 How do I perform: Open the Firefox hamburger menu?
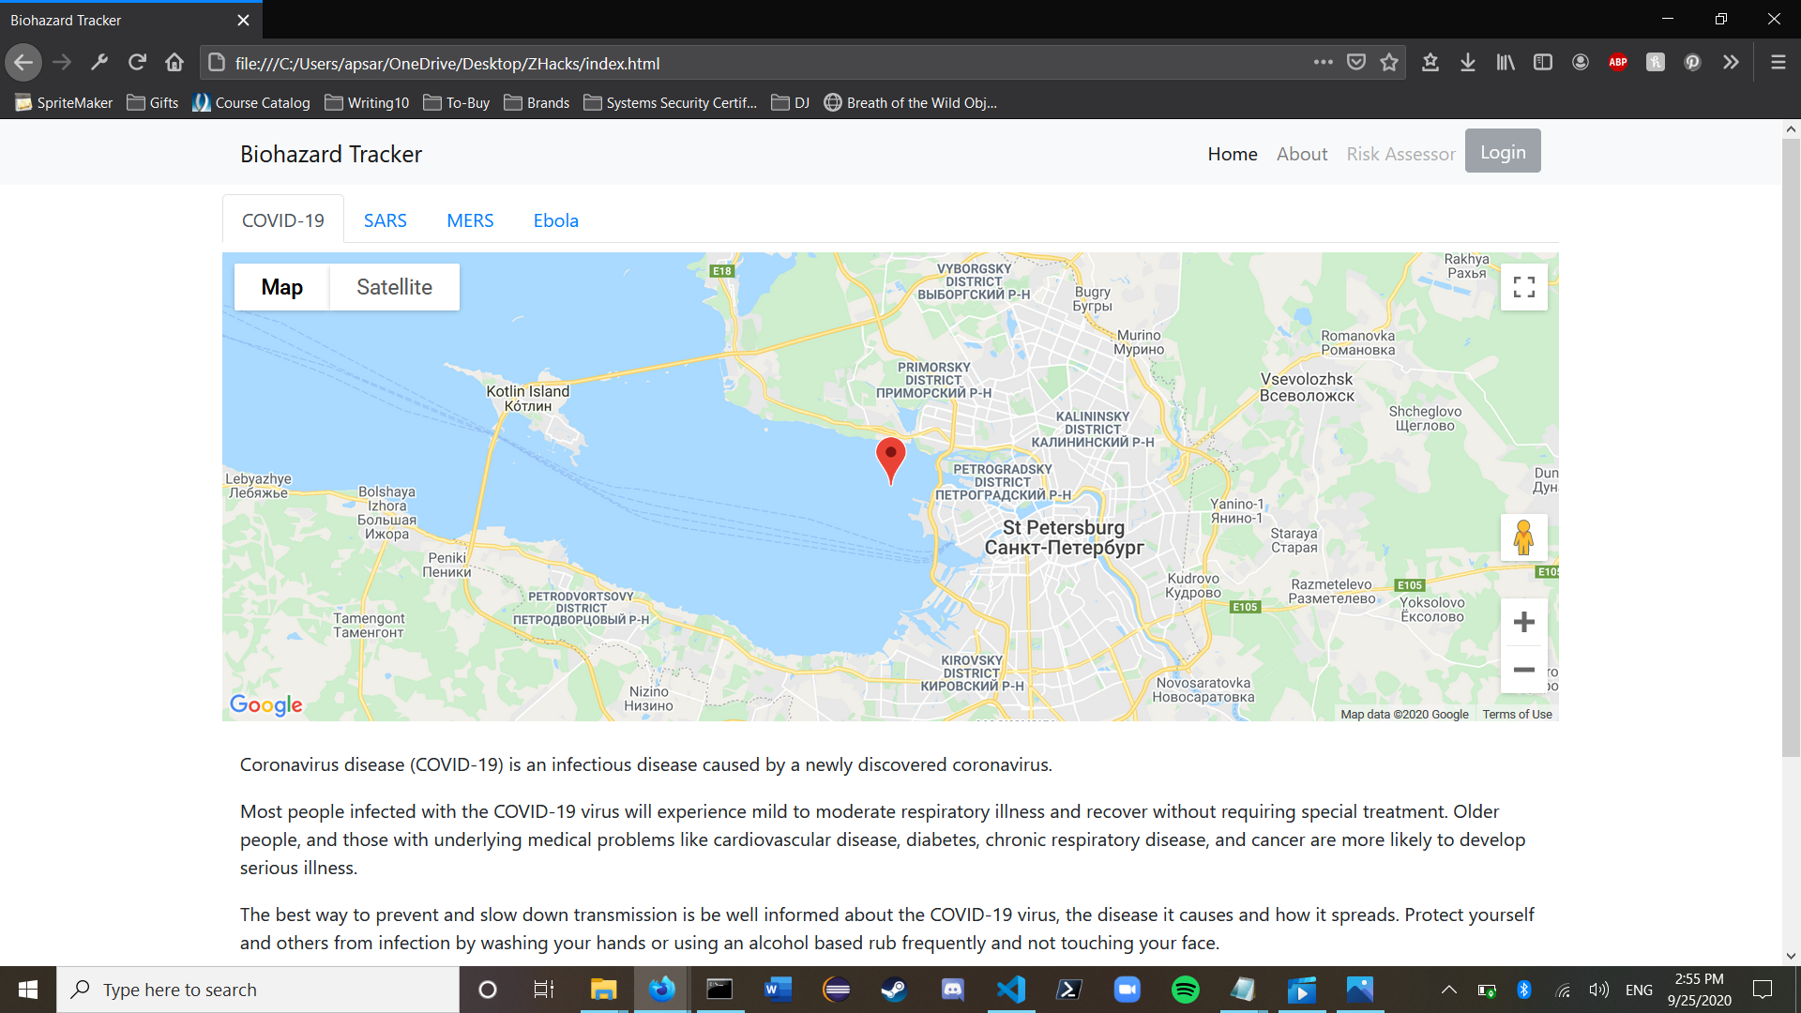tap(1778, 63)
